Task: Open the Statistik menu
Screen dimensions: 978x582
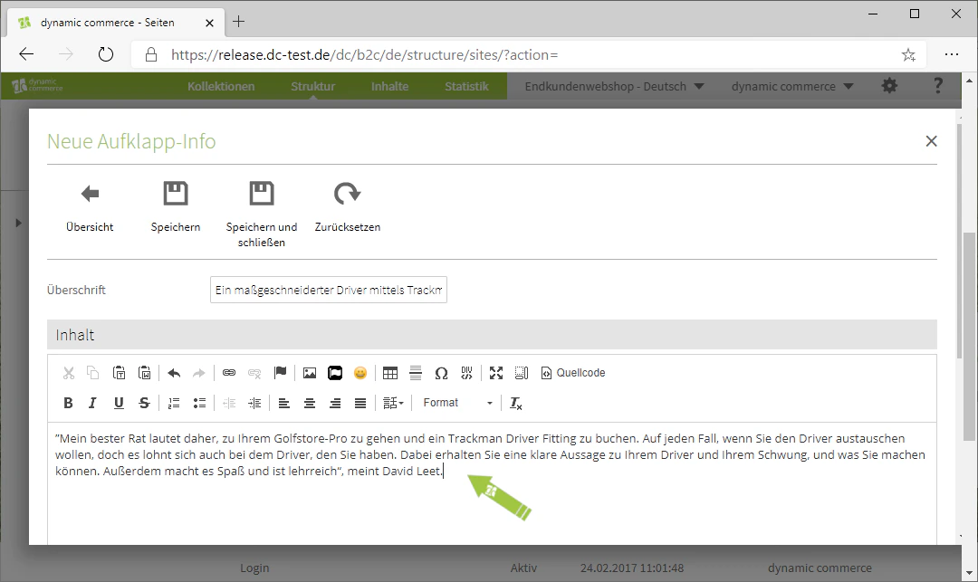Action: coord(466,86)
